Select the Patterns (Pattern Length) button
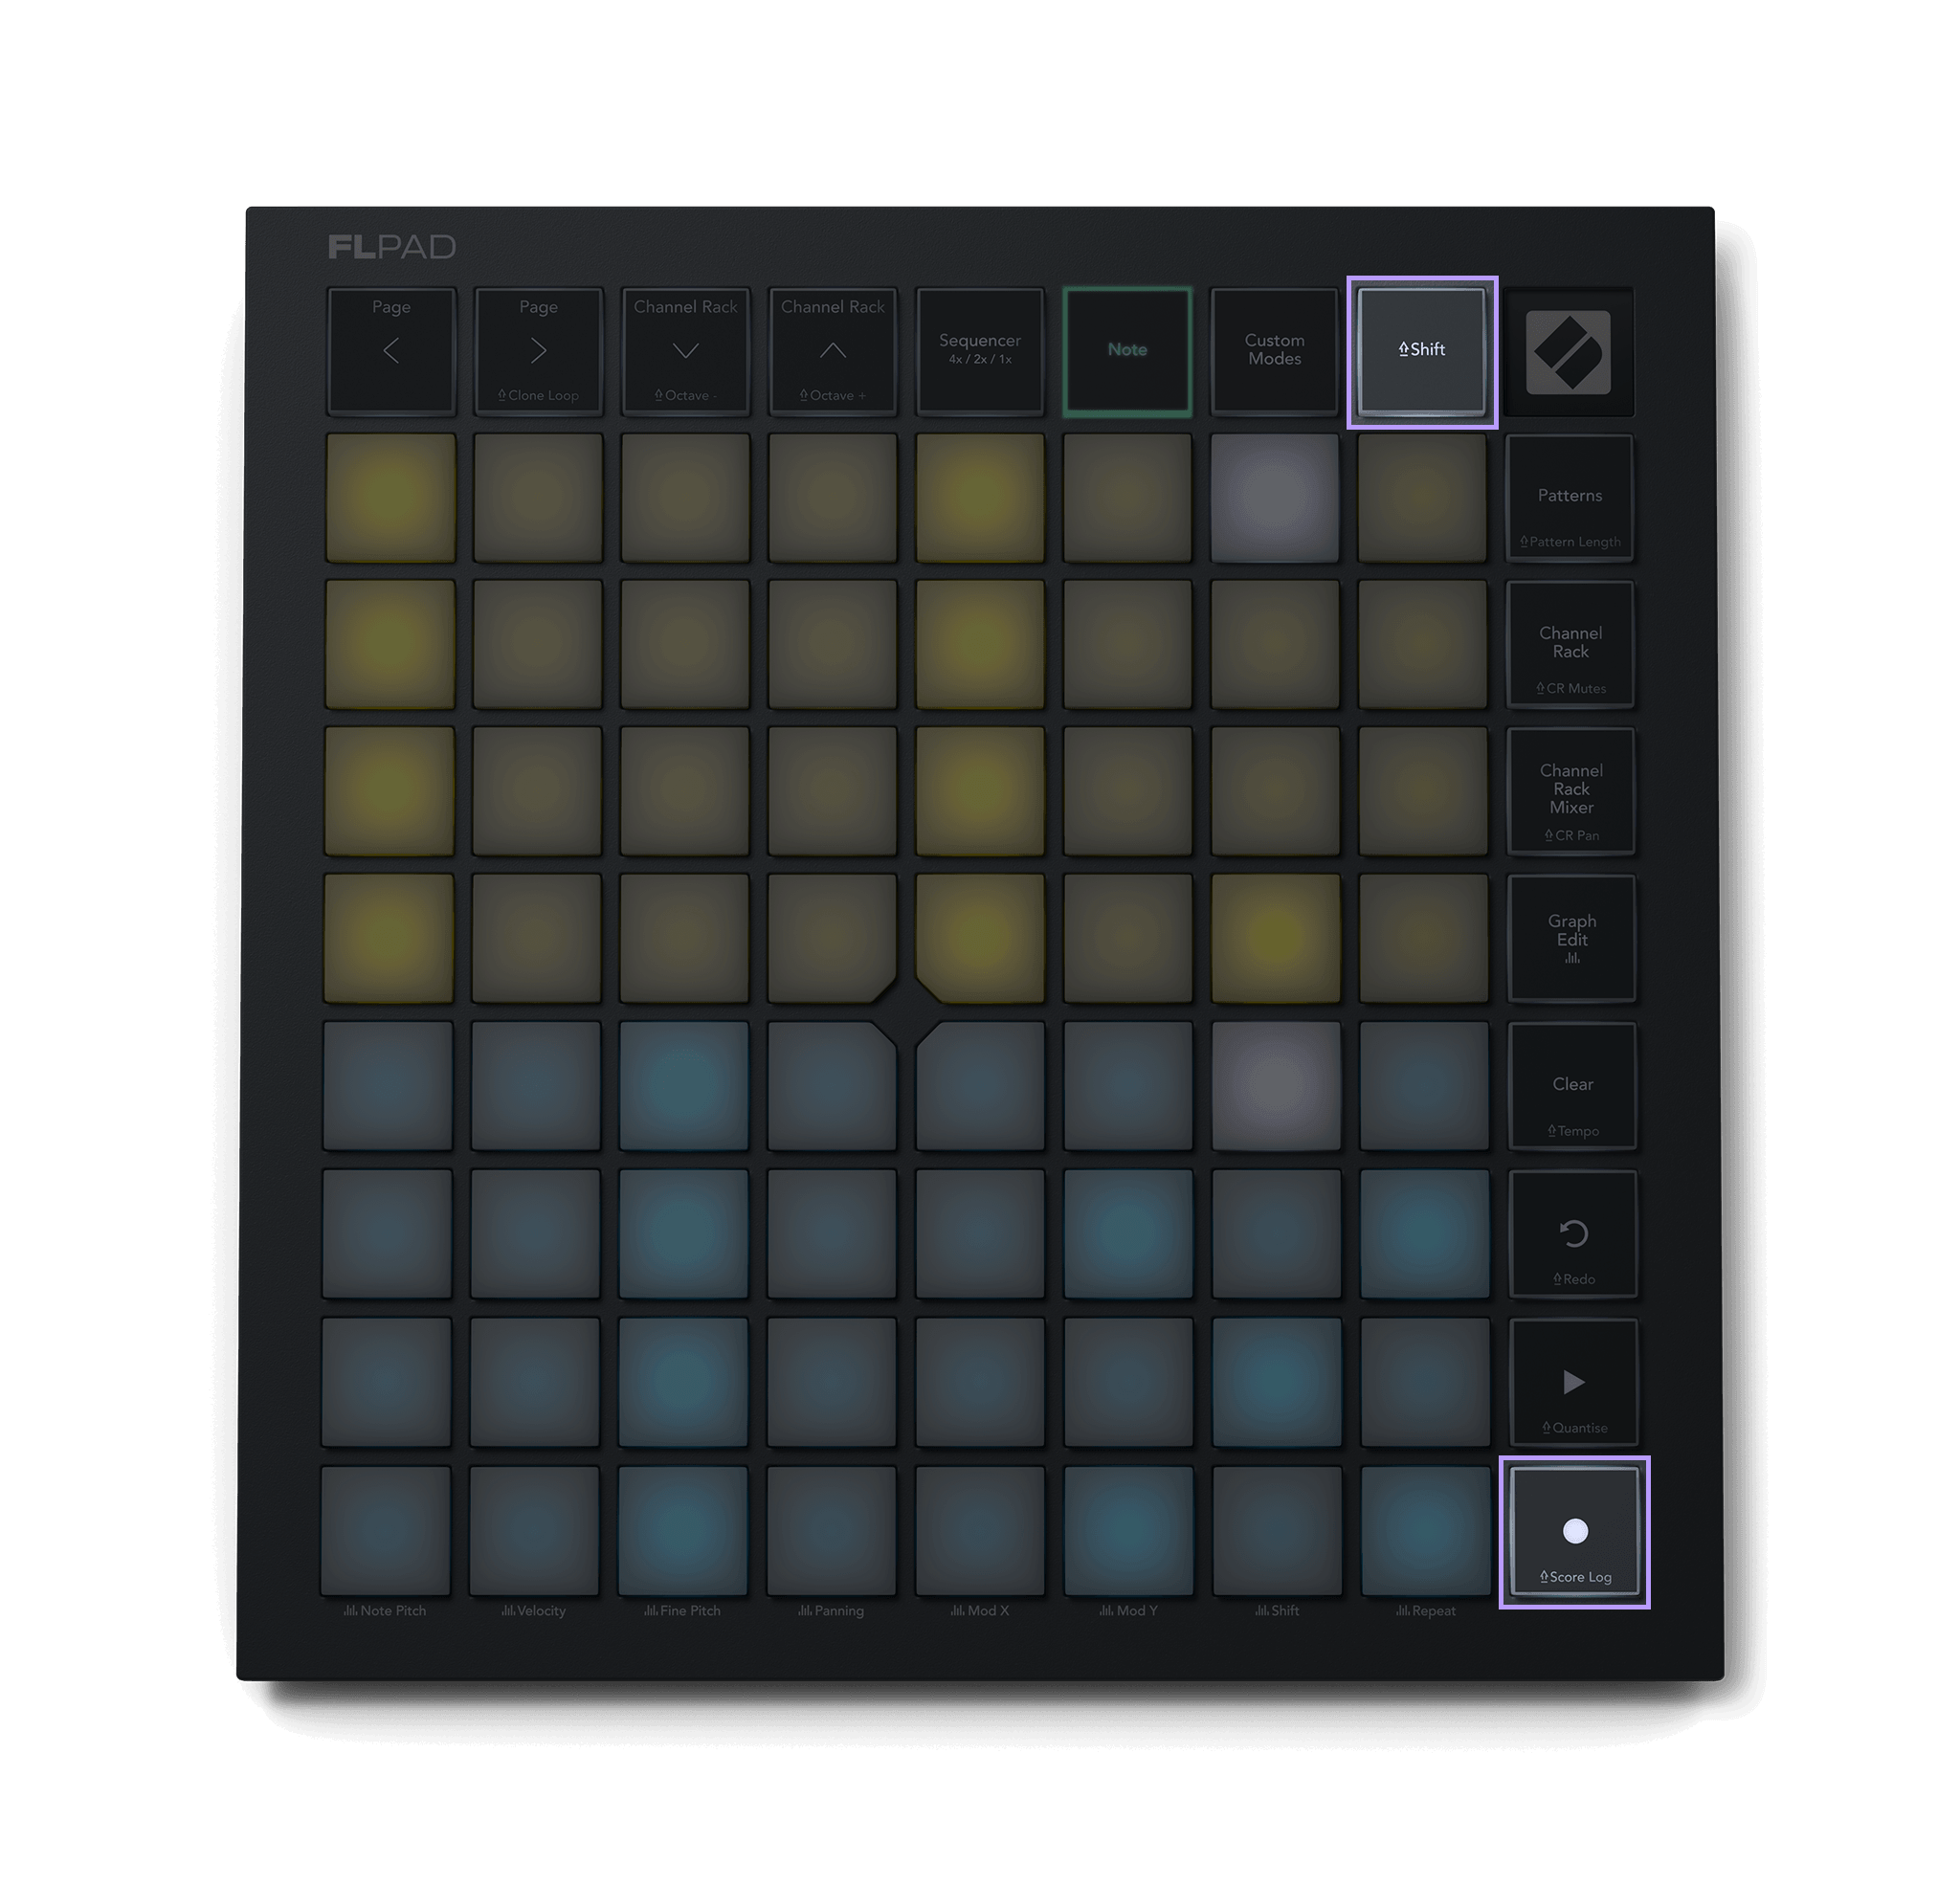 coord(1570,497)
